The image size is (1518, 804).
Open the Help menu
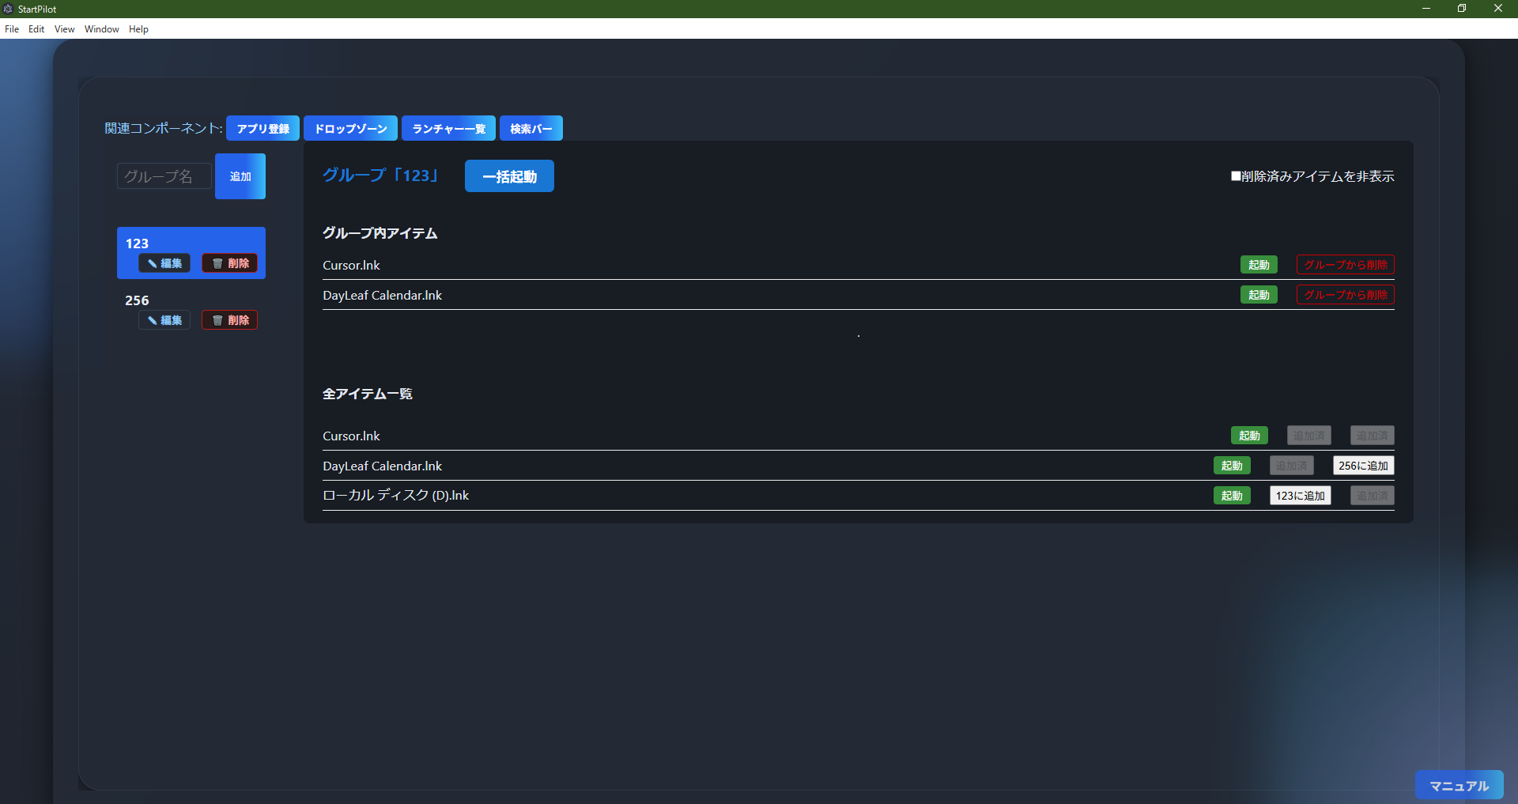point(138,29)
